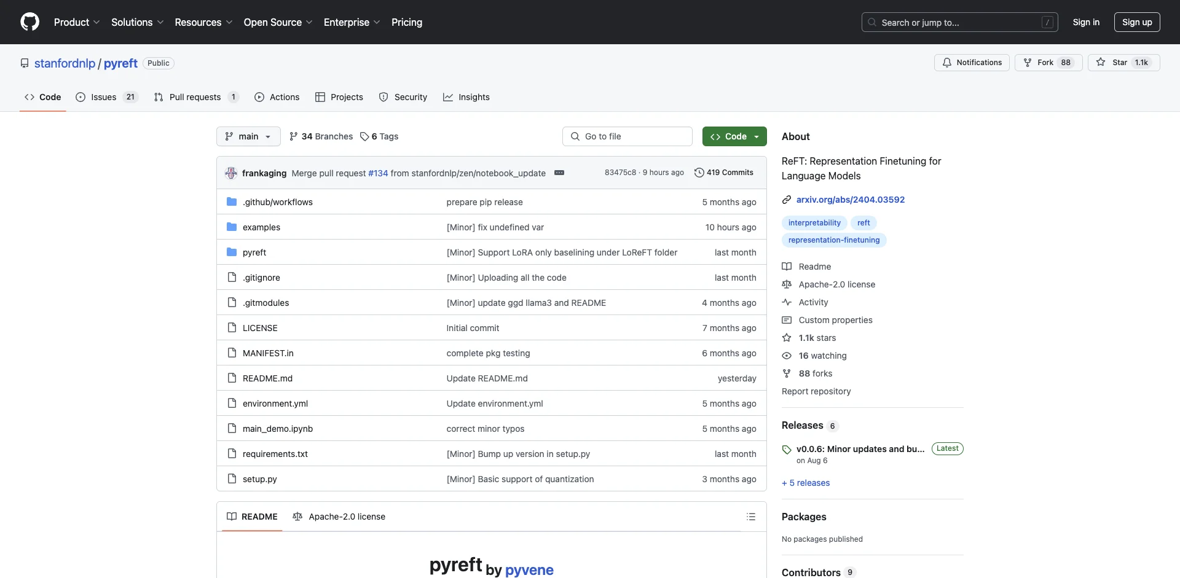
Task: Click the Notifications bell button
Action: pyautogui.click(x=972, y=63)
